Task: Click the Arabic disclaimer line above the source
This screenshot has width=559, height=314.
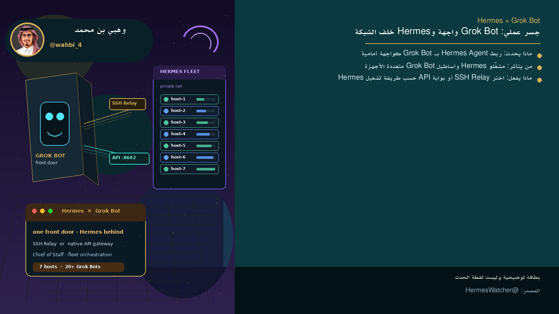Action: coord(497,277)
